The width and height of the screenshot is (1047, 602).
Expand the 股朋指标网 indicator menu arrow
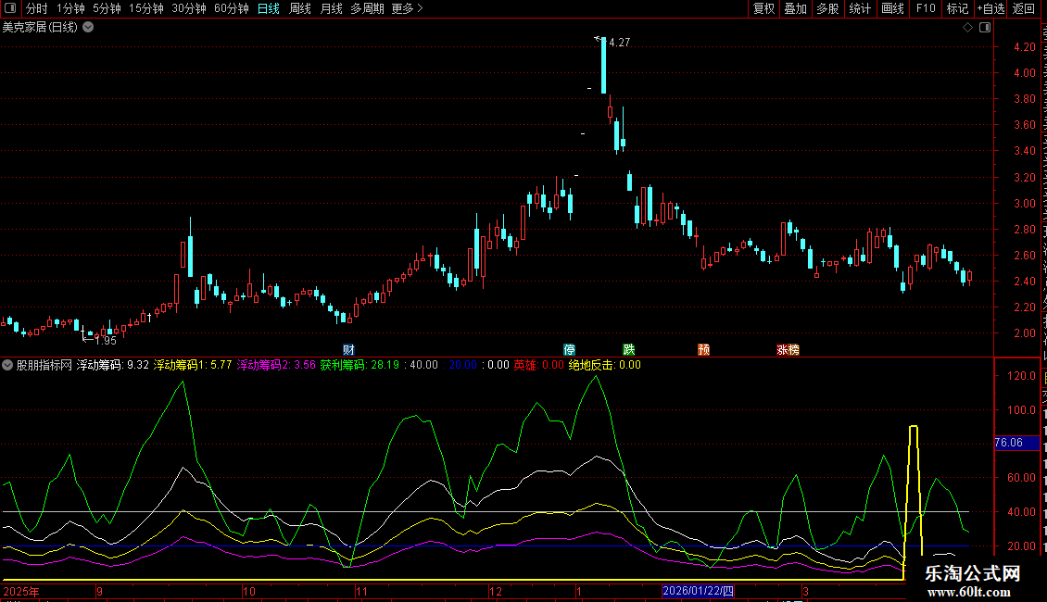8,365
